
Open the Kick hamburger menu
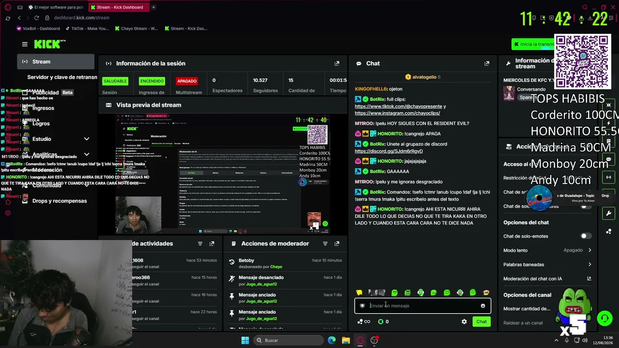click(25, 44)
